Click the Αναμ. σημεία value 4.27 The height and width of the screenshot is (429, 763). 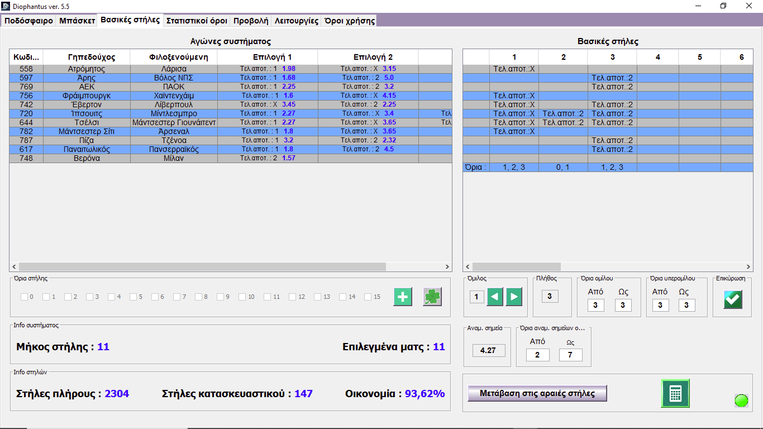point(489,350)
